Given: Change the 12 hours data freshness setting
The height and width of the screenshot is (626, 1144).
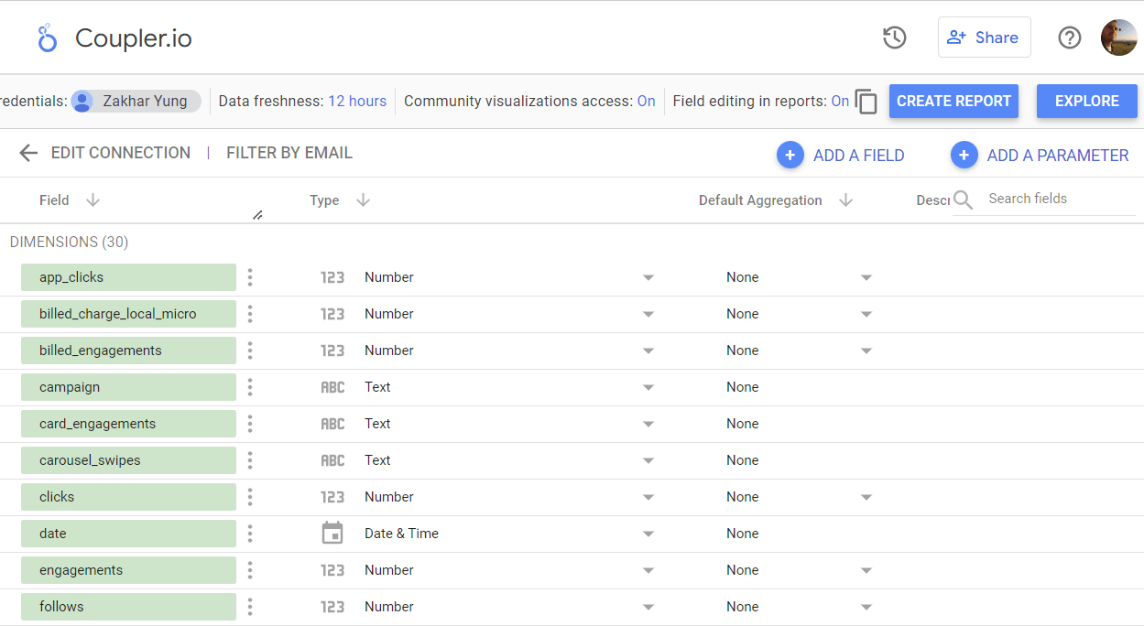Looking at the screenshot, I should pyautogui.click(x=357, y=102).
